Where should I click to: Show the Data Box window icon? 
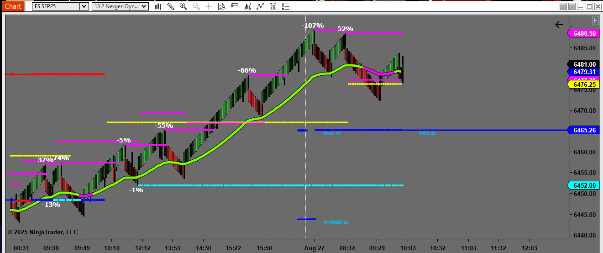point(222,6)
